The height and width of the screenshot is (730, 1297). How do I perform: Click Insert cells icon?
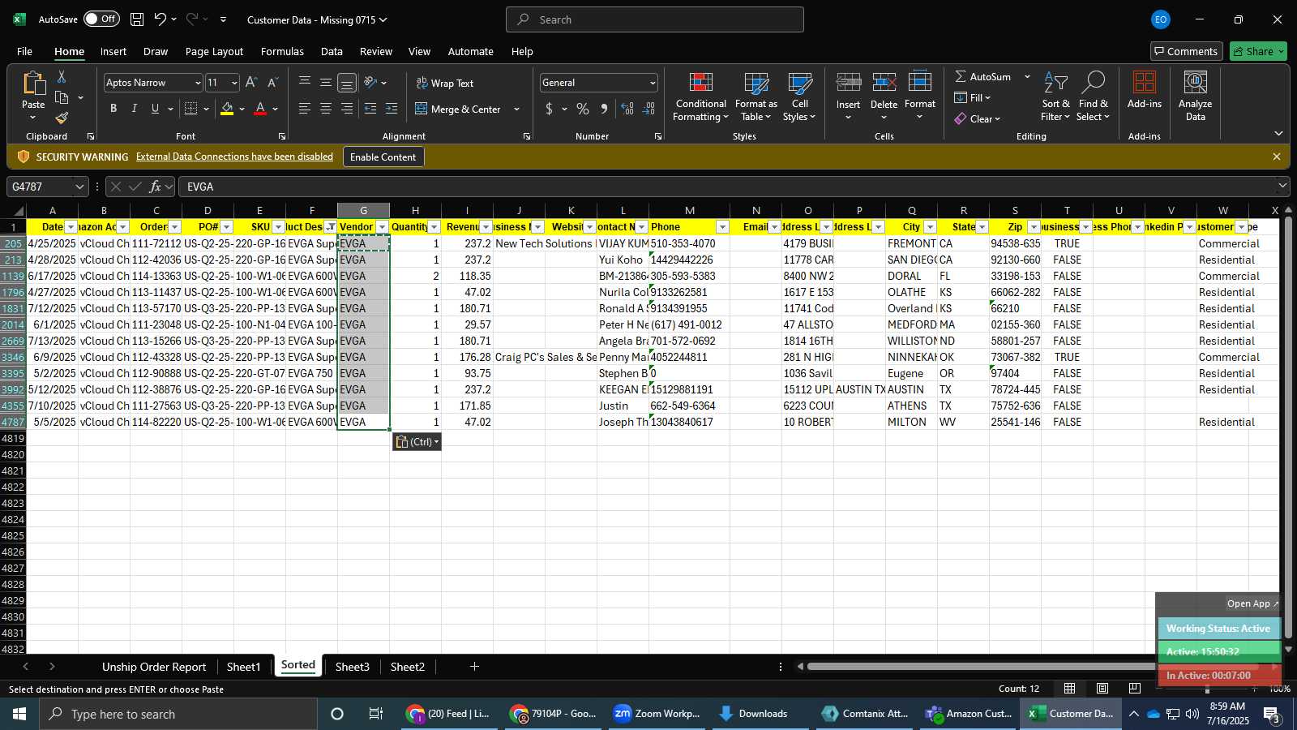pyautogui.click(x=848, y=84)
